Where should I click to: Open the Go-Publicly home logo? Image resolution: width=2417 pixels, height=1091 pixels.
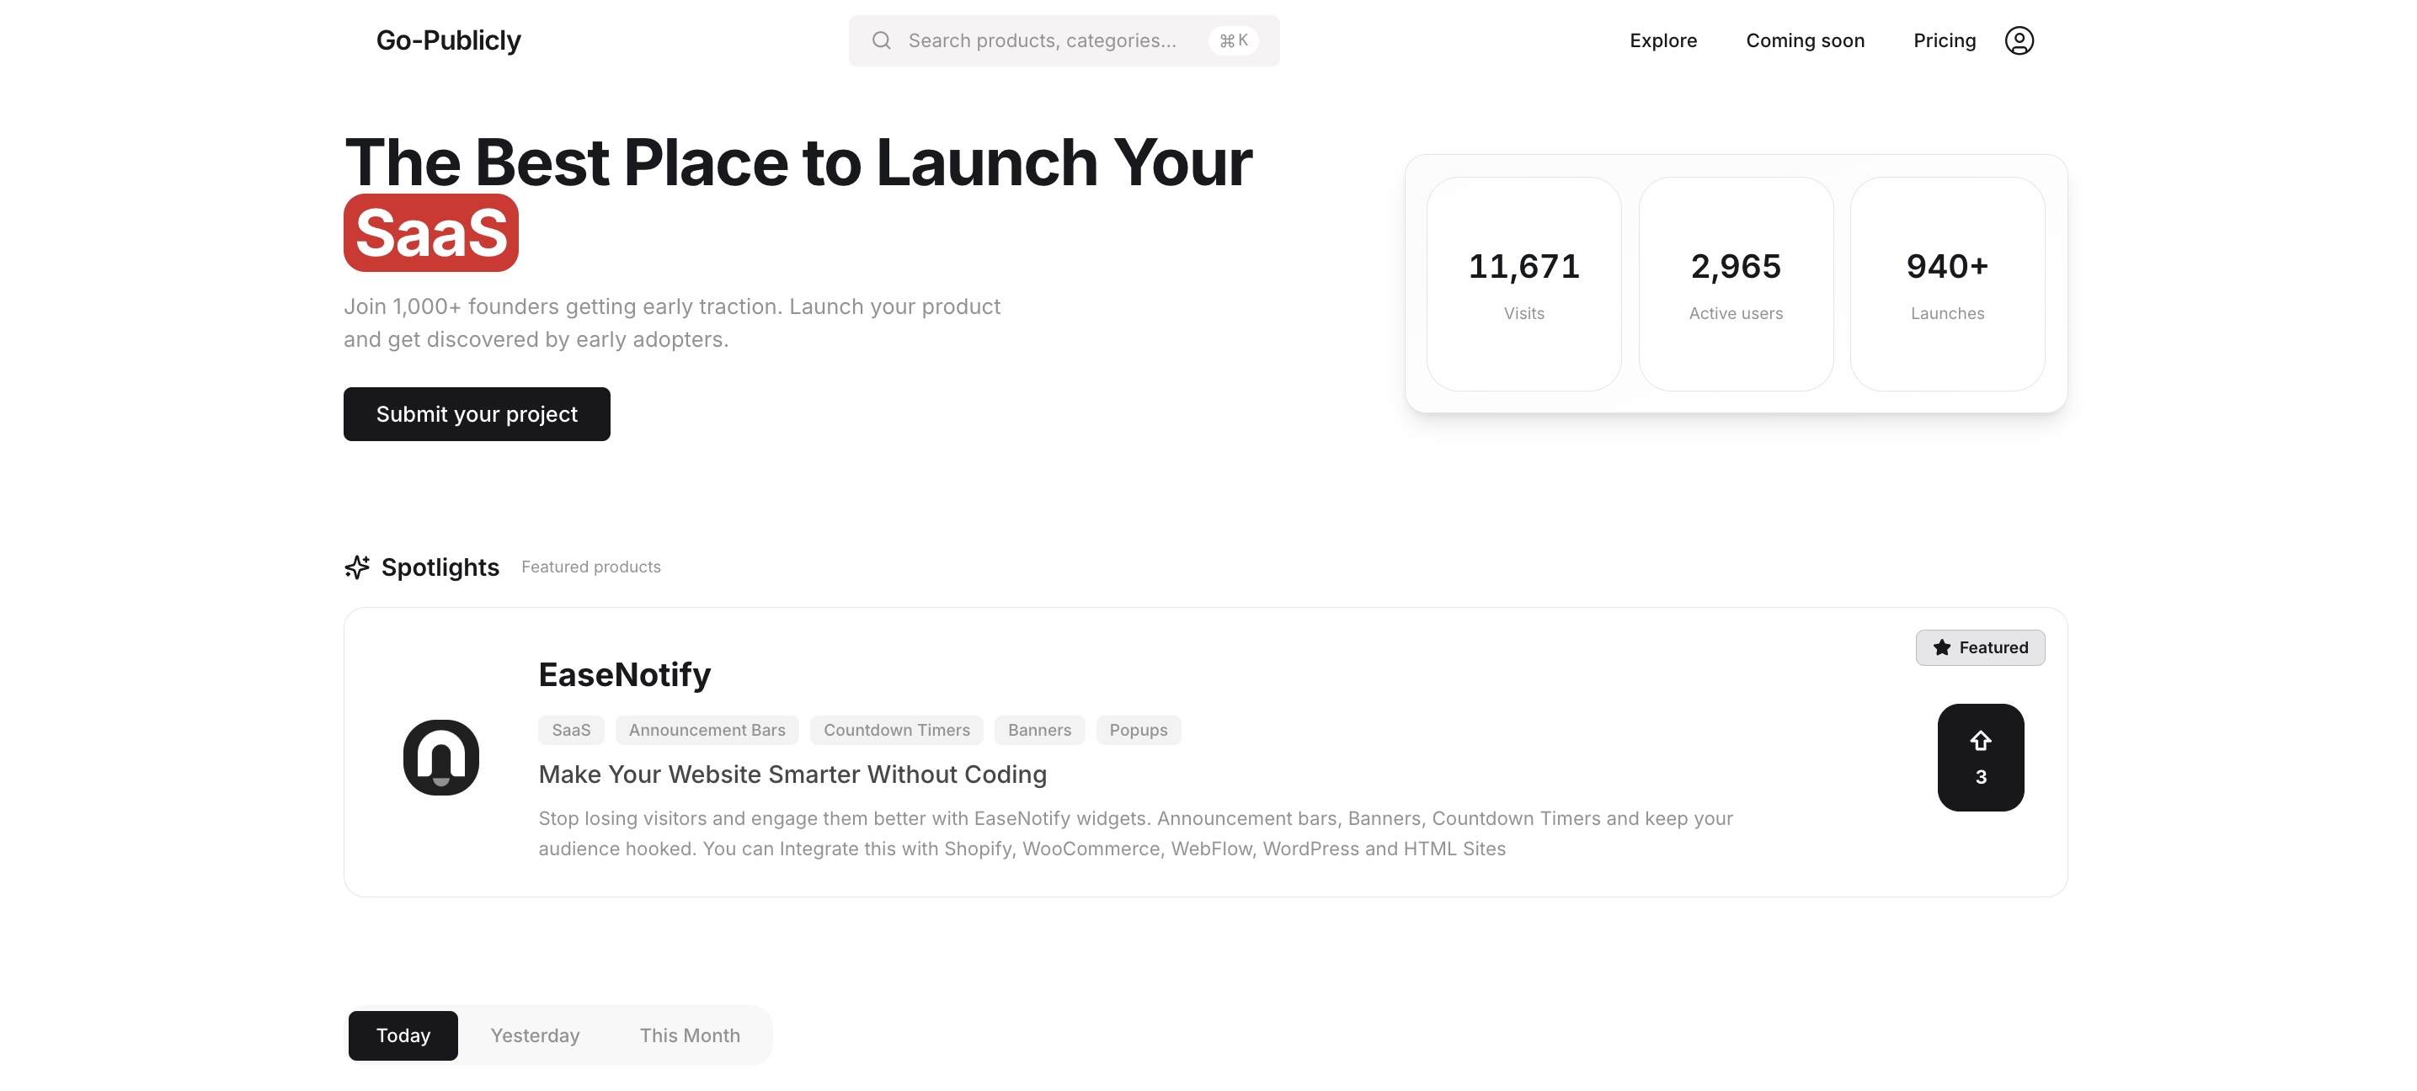tap(449, 40)
